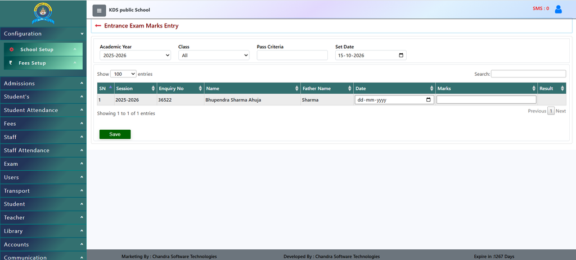Click Showing 1 to 1 of 1 entries

126,113
